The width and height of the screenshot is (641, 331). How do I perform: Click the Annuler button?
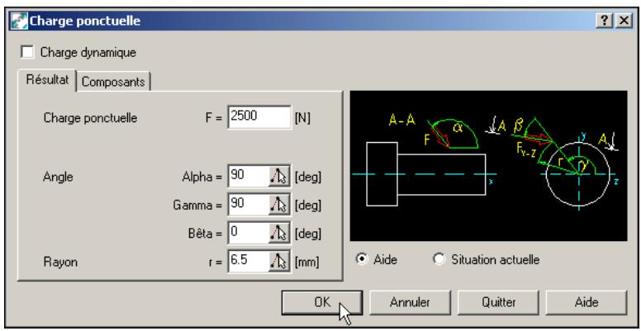click(410, 302)
